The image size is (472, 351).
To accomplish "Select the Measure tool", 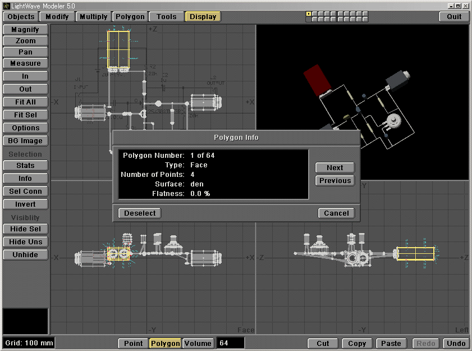I will click(x=25, y=63).
